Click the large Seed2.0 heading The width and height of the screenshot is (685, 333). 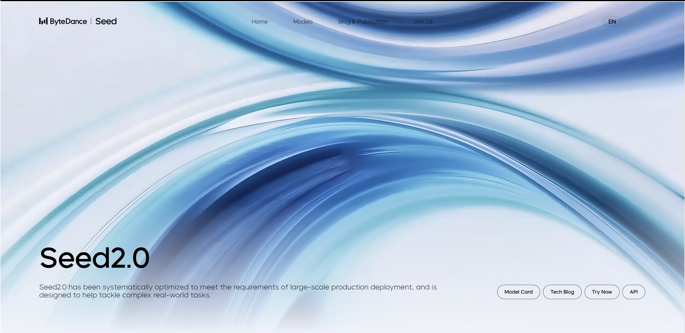click(x=95, y=258)
